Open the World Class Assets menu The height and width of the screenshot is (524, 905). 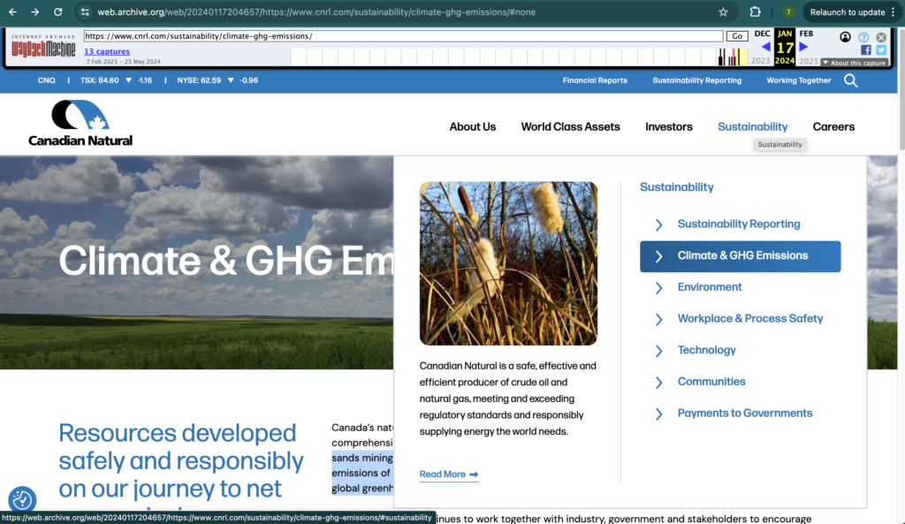coord(570,127)
